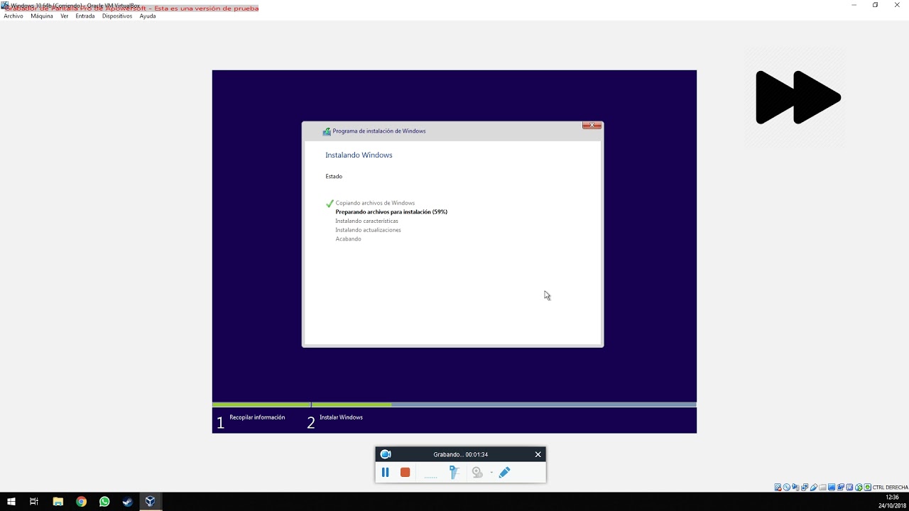Click the 'Recopilar información' step label

[x=257, y=417]
